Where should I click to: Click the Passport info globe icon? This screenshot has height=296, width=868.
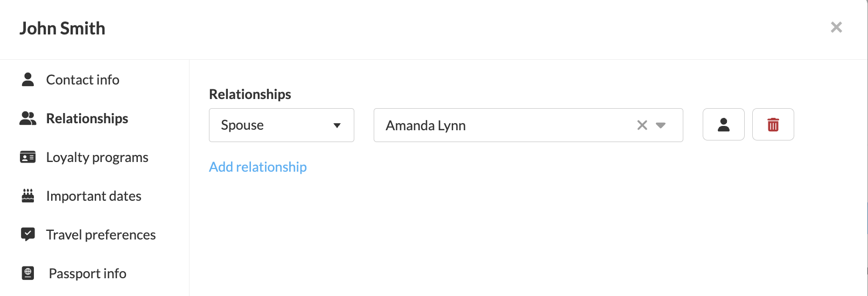click(x=28, y=273)
